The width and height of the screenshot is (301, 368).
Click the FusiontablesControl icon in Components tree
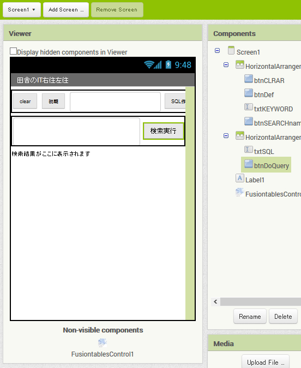pyautogui.click(x=240, y=192)
